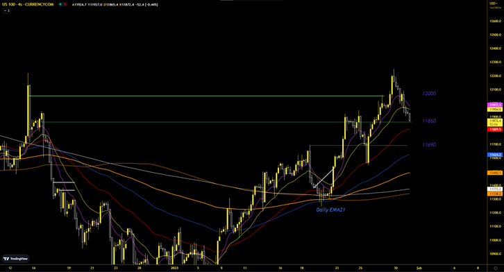Screen dimensions: 504x272
Task: Select the white 11373.2 price label
Action: point(495,189)
